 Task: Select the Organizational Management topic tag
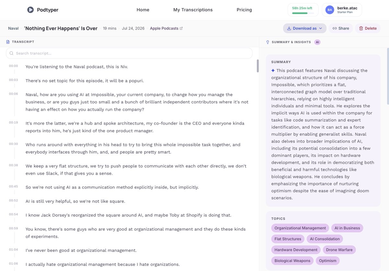pyautogui.click(x=300, y=228)
